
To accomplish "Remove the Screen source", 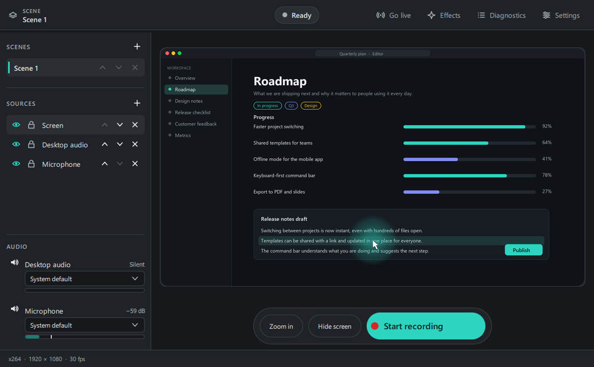I will tap(135, 125).
